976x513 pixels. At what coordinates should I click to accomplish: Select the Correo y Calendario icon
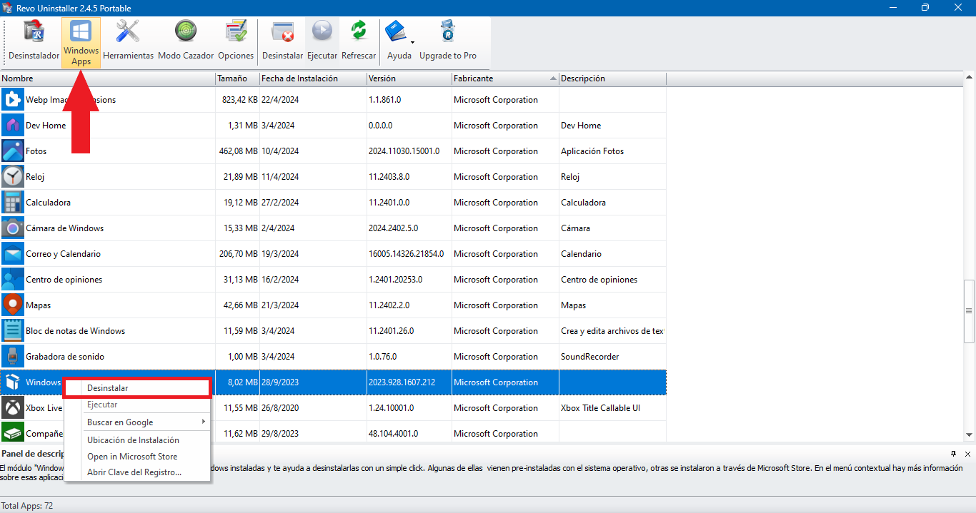pyautogui.click(x=13, y=254)
